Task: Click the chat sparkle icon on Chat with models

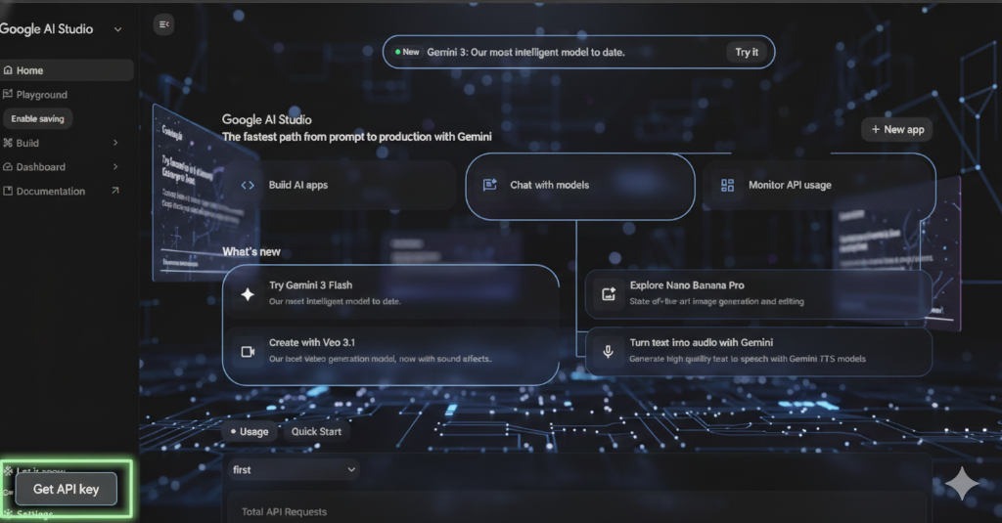Action: click(x=490, y=185)
